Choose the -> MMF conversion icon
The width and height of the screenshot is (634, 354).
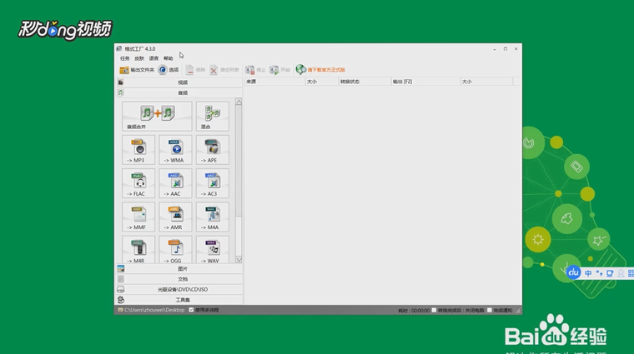138,217
